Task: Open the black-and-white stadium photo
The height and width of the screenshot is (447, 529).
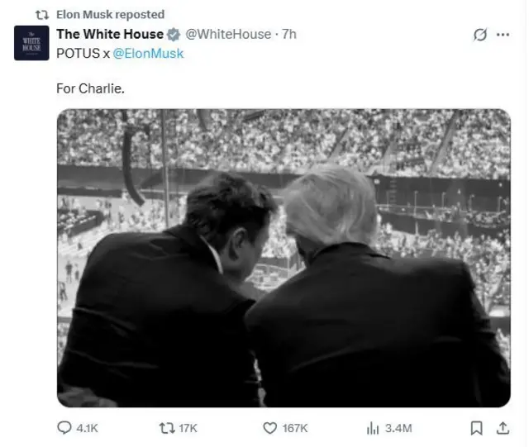Action: point(284,258)
